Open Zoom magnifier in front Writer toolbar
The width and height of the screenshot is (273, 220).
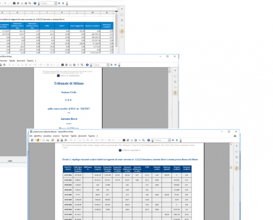pos(143,140)
